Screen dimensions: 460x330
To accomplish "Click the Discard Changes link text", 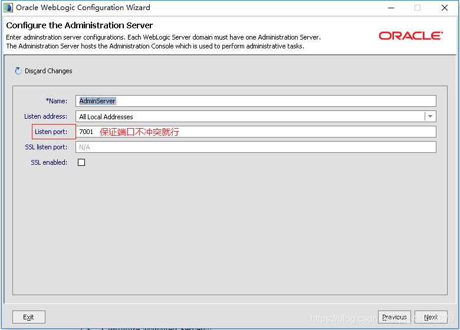I will pyautogui.click(x=48, y=71).
